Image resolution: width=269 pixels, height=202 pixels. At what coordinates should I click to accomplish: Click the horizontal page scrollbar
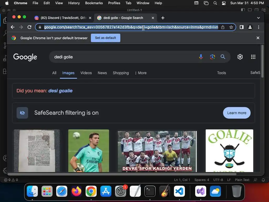122,174
